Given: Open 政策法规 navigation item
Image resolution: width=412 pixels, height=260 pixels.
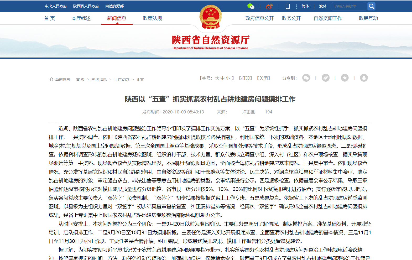Looking at the screenshot, I should [153, 18].
